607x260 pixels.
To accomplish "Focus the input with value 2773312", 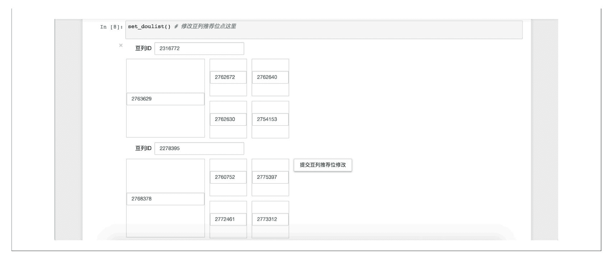I will click(x=270, y=219).
